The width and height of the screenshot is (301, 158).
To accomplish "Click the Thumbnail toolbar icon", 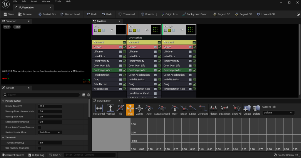I will point(120,14).
